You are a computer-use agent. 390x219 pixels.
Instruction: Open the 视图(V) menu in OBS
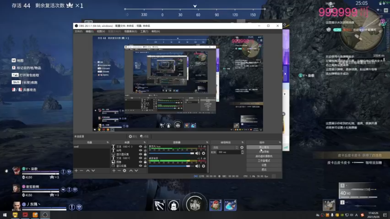pos(101,32)
